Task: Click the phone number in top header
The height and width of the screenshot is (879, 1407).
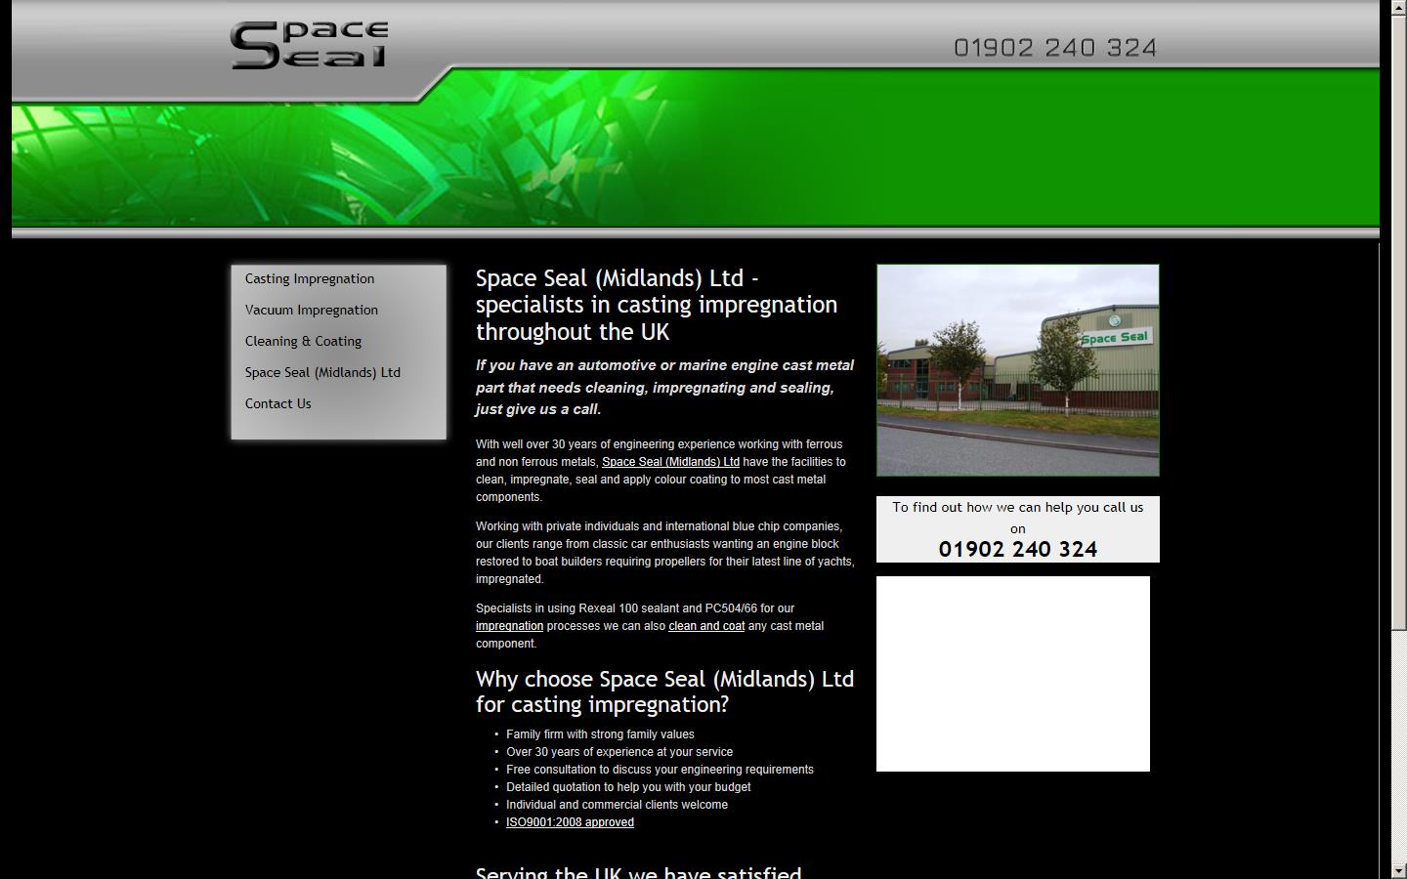Action: [1055, 48]
